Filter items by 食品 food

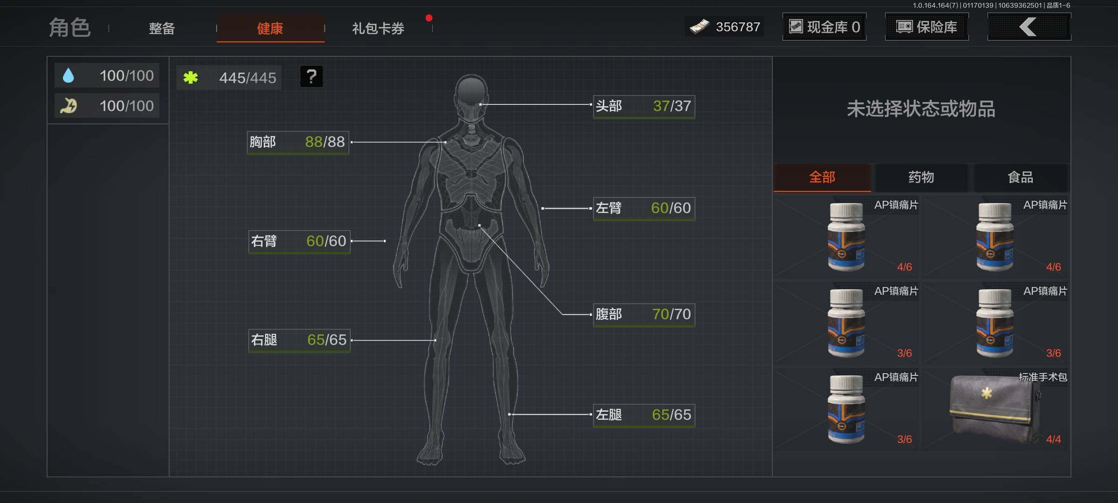pyautogui.click(x=1020, y=177)
